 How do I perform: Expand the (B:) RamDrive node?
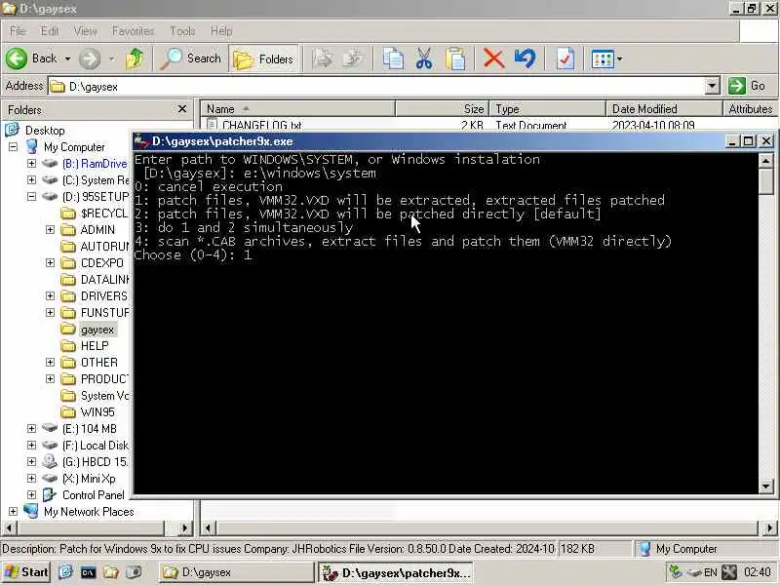pos(31,163)
